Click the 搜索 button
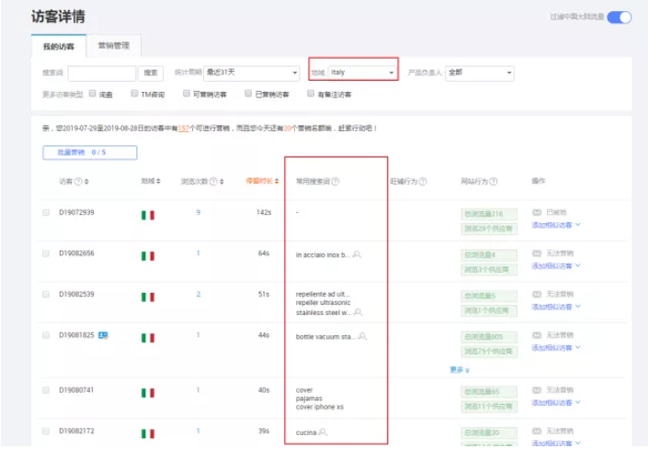Screen dimensions: 648x449 coord(152,73)
